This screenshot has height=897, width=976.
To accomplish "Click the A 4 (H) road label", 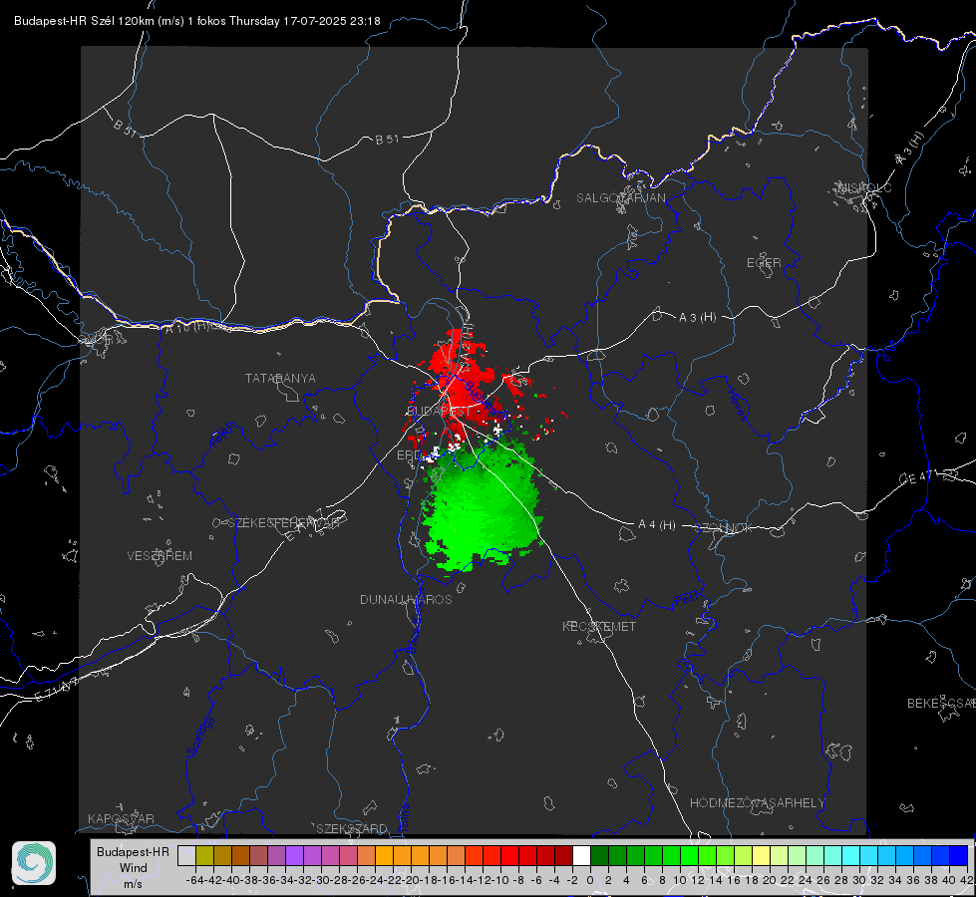I will coord(657,525).
